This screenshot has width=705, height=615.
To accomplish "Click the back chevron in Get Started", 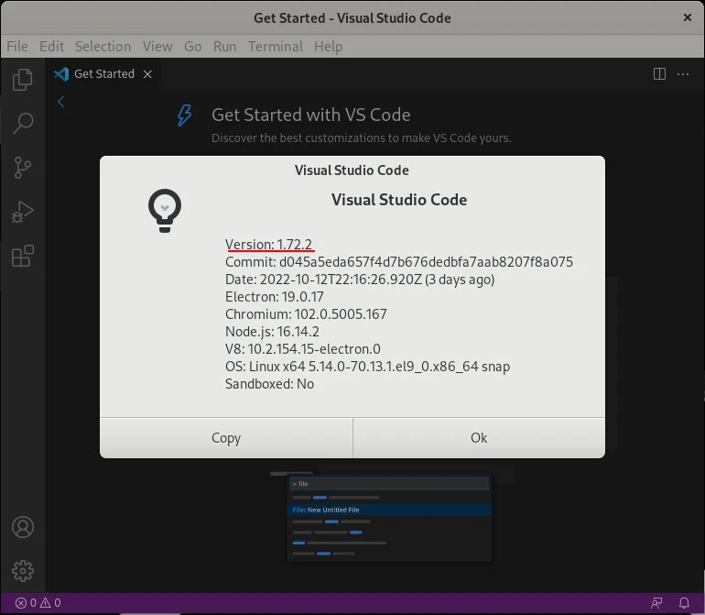I will click(61, 103).
